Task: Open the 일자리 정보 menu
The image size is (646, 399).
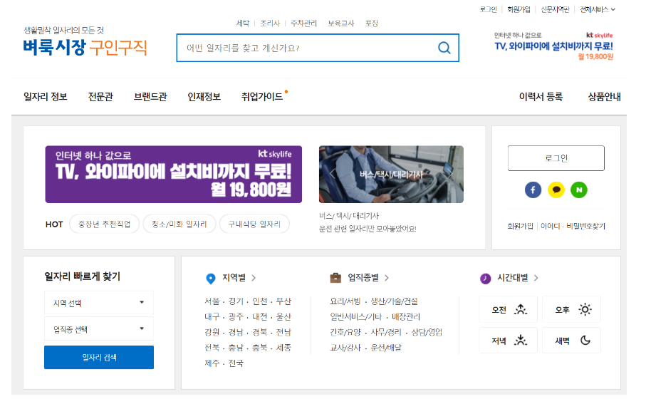Action: click(x=46, y=97)
